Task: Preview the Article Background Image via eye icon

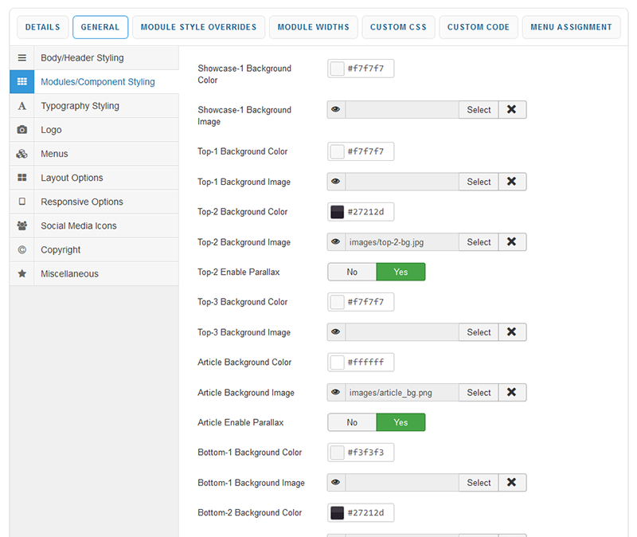Action: tap(336, 392)
